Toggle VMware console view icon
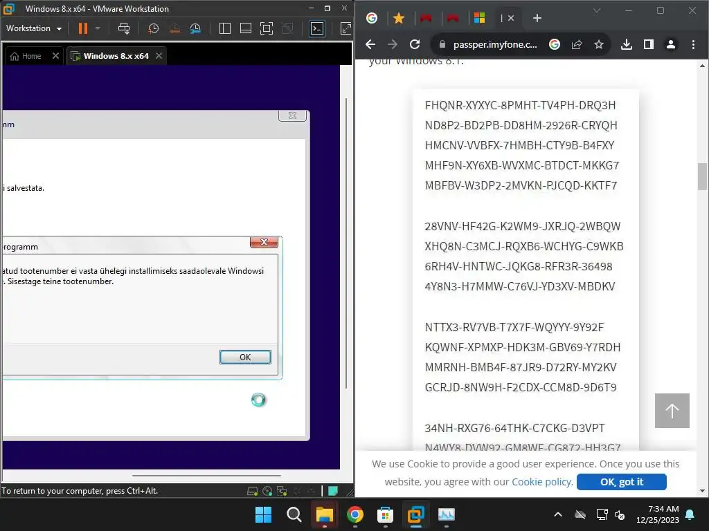This screenshot has width=709, height=531. tap(317, 28)
